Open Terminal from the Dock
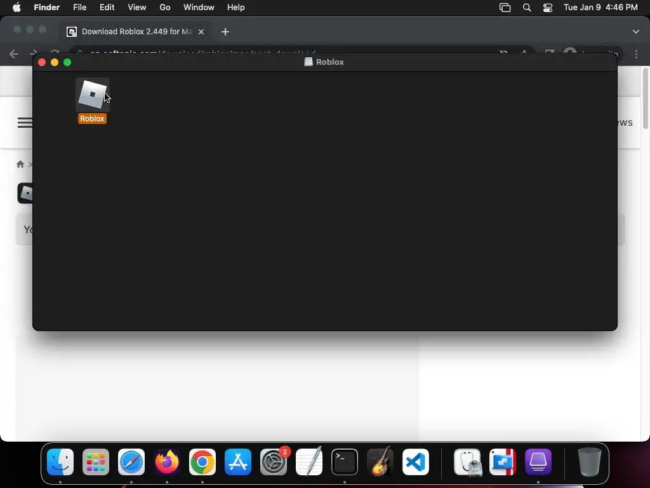The height and width of the screenshot is (488, 650). pos(345,462)
